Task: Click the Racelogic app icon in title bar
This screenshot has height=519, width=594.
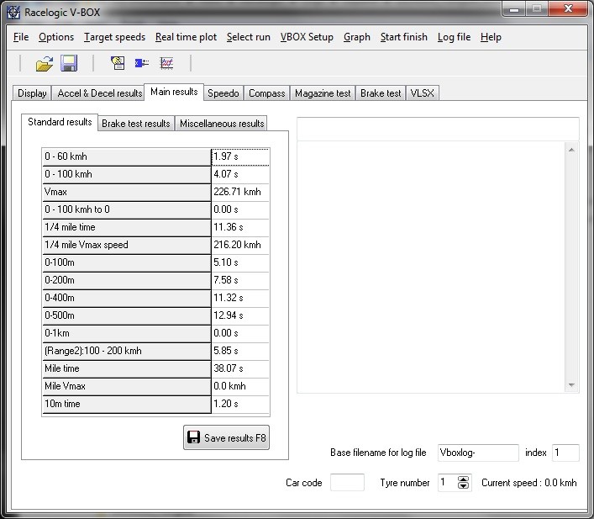Action: coord(12,13)
